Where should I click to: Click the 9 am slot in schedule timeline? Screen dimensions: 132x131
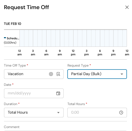[x=62, y=38]
